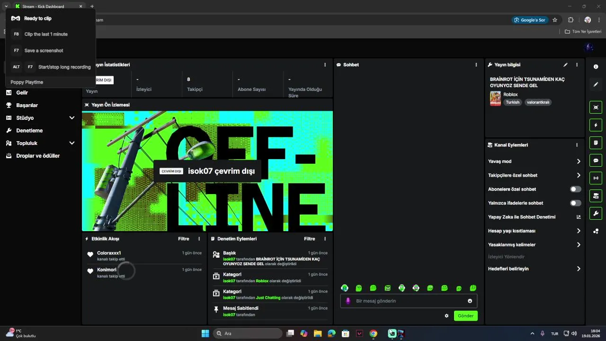
Task: Select Save a screenshot in overlay
Action: point(44,50)
